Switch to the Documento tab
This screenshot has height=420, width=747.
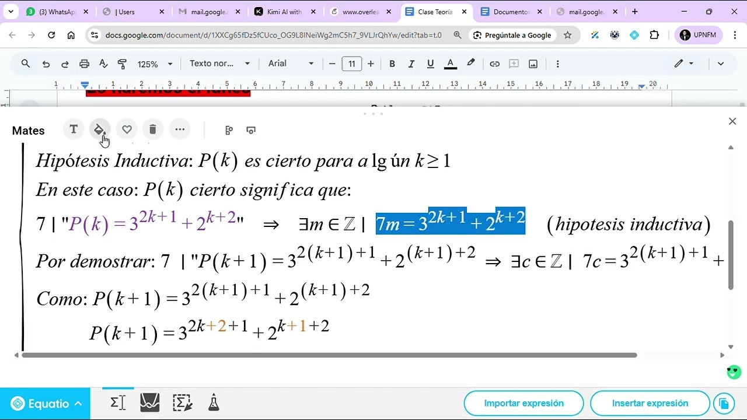(512, 12)
